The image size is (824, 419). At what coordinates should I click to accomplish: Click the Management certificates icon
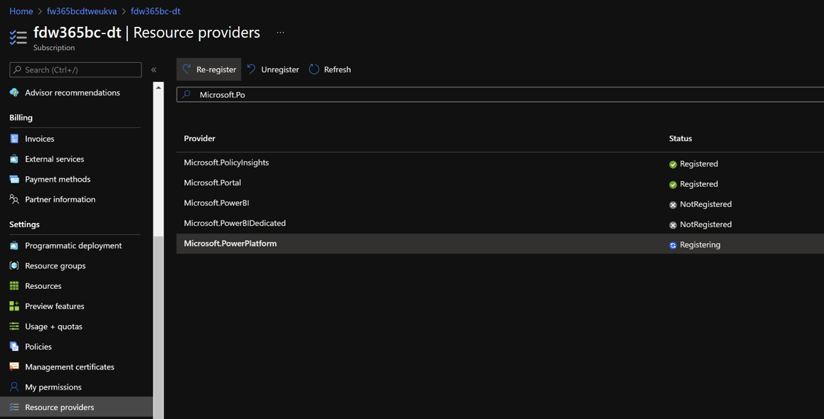click(x=14, y=367)
